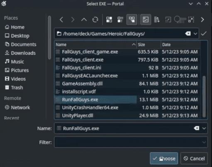Adjust the icon zoom slider
212x167 pixels.
click(x=180, y=20)
